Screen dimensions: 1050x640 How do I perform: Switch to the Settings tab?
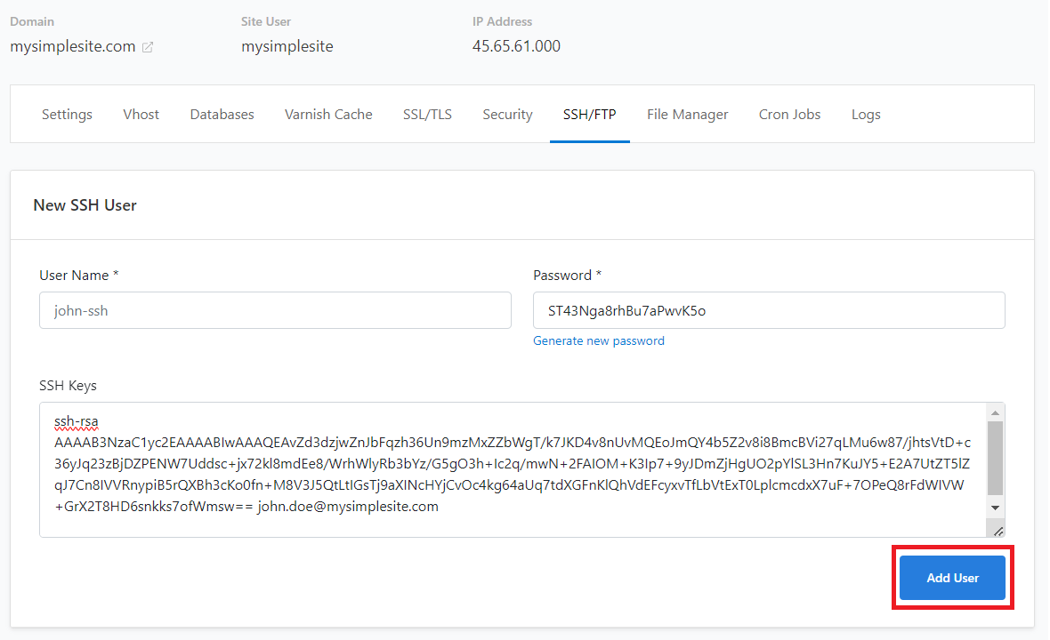[x=66, y=114]
